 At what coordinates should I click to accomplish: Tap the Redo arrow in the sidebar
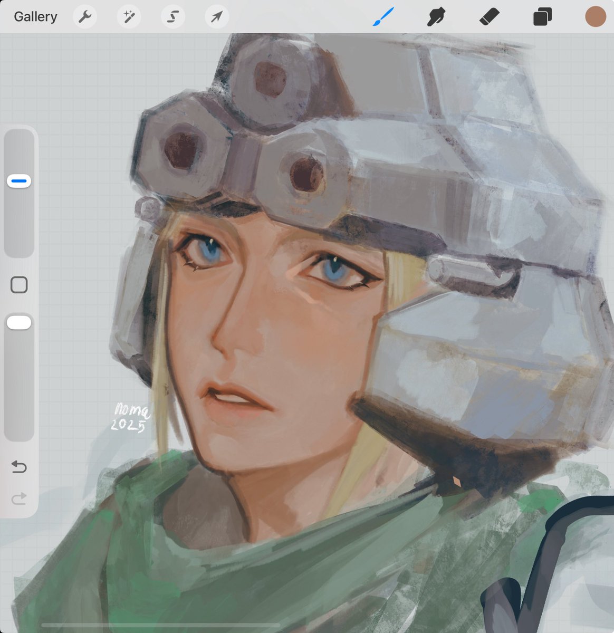point(19,500)
